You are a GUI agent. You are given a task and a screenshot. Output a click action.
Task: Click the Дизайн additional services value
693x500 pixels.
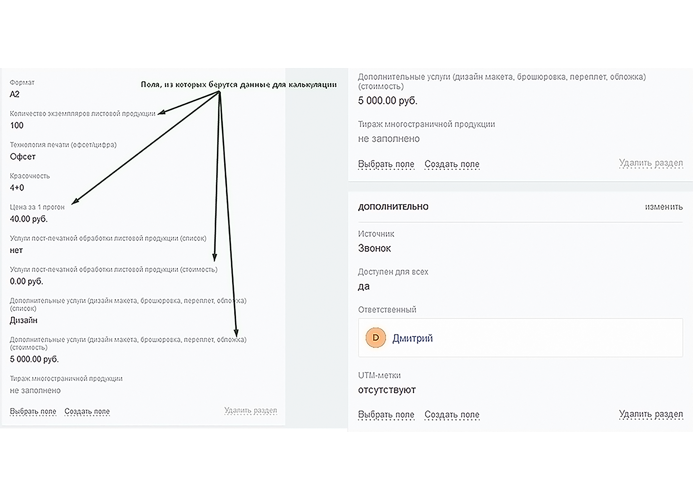coord(23,320)
